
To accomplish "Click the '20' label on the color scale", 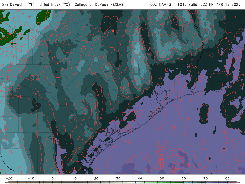I will click(x=96, y=178).
